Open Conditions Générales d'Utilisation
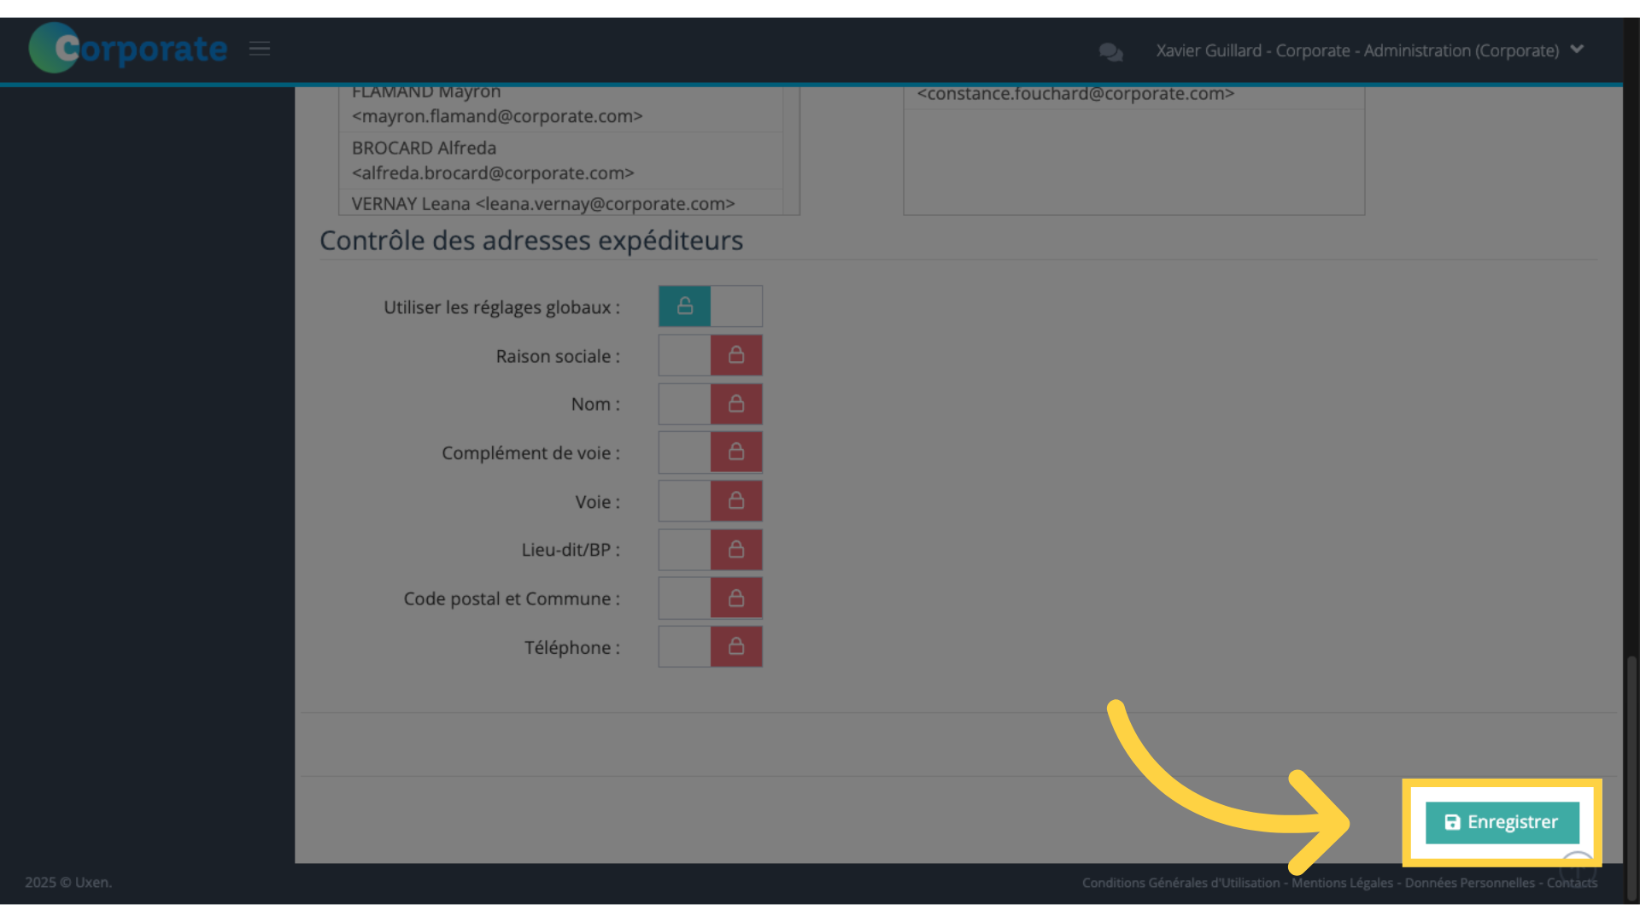1640x922 pixels. click(x=1179, y=883)
